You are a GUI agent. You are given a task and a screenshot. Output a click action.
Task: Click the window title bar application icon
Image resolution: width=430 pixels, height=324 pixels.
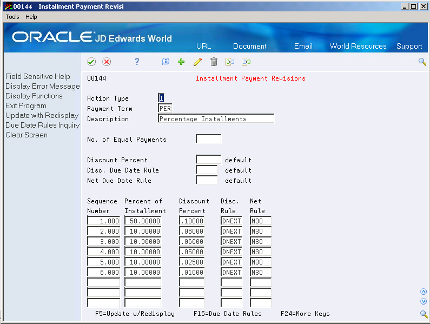coord(8,6)
